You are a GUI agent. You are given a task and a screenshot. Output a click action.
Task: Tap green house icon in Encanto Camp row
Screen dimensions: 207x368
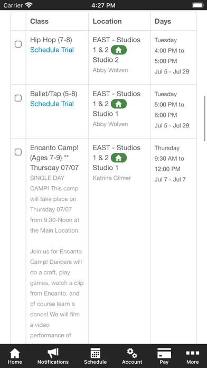[x=119, y=158]
